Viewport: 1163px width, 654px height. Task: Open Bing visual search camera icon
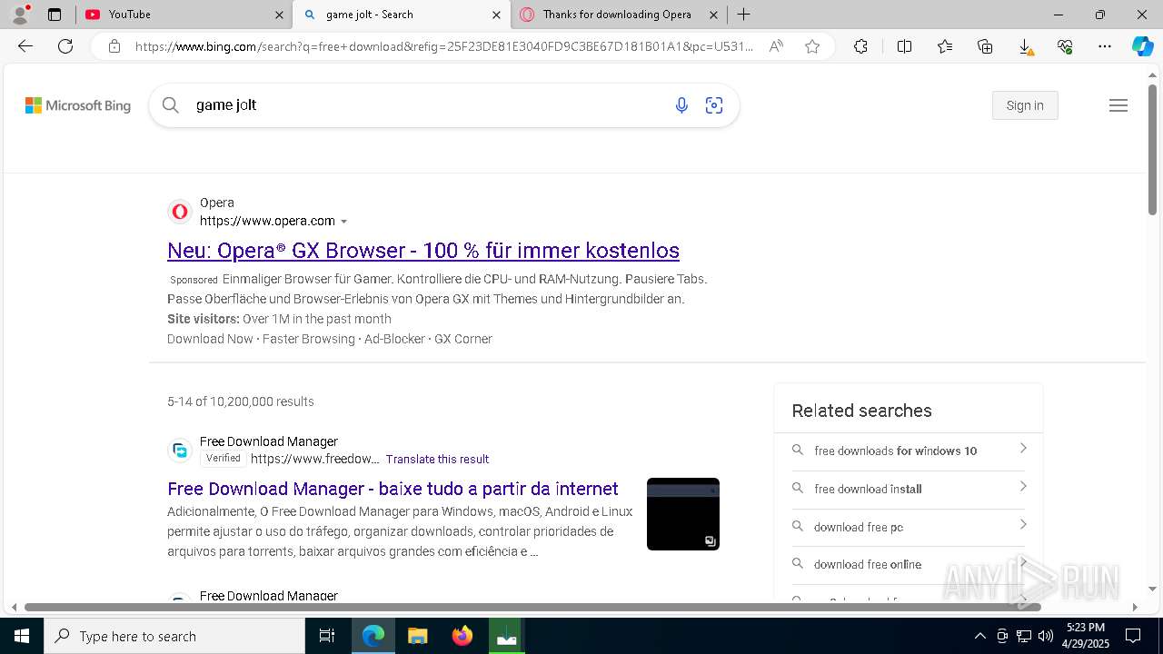tap(714, 105)
